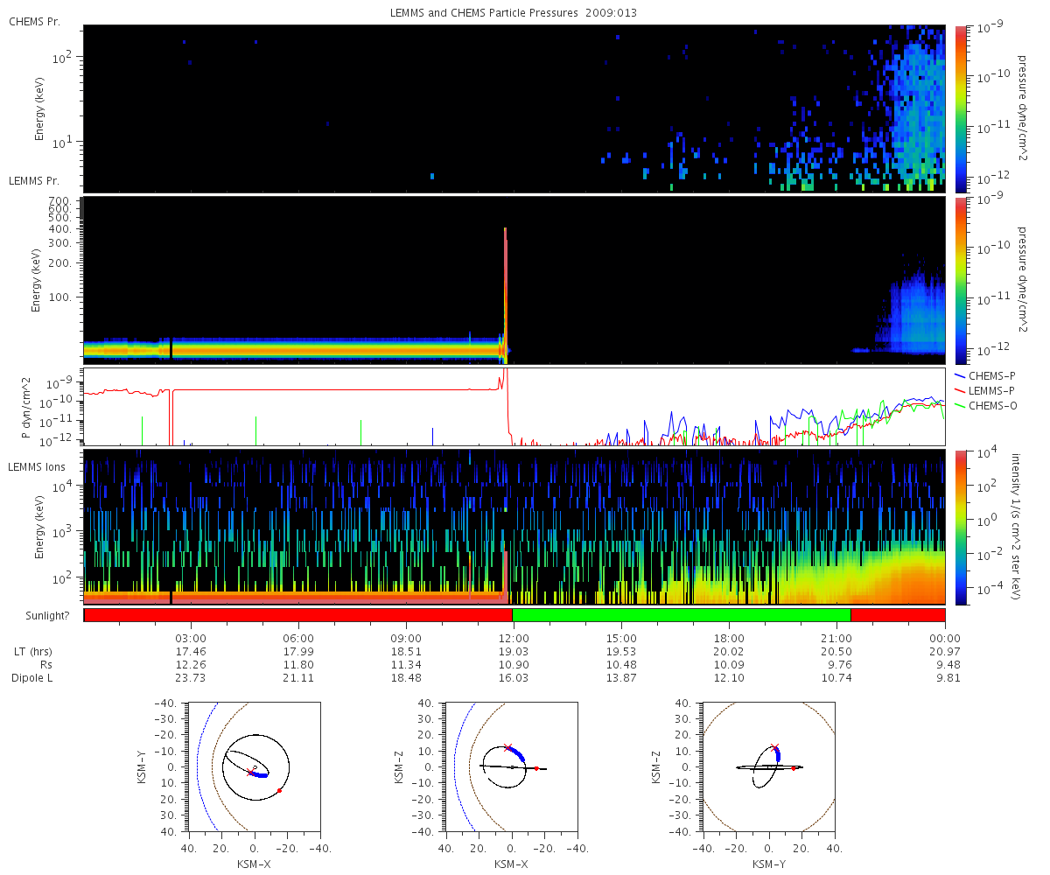Screen dimensions: 1050x875
Task: Click the 03:00 time axis label
Action: 191,638
